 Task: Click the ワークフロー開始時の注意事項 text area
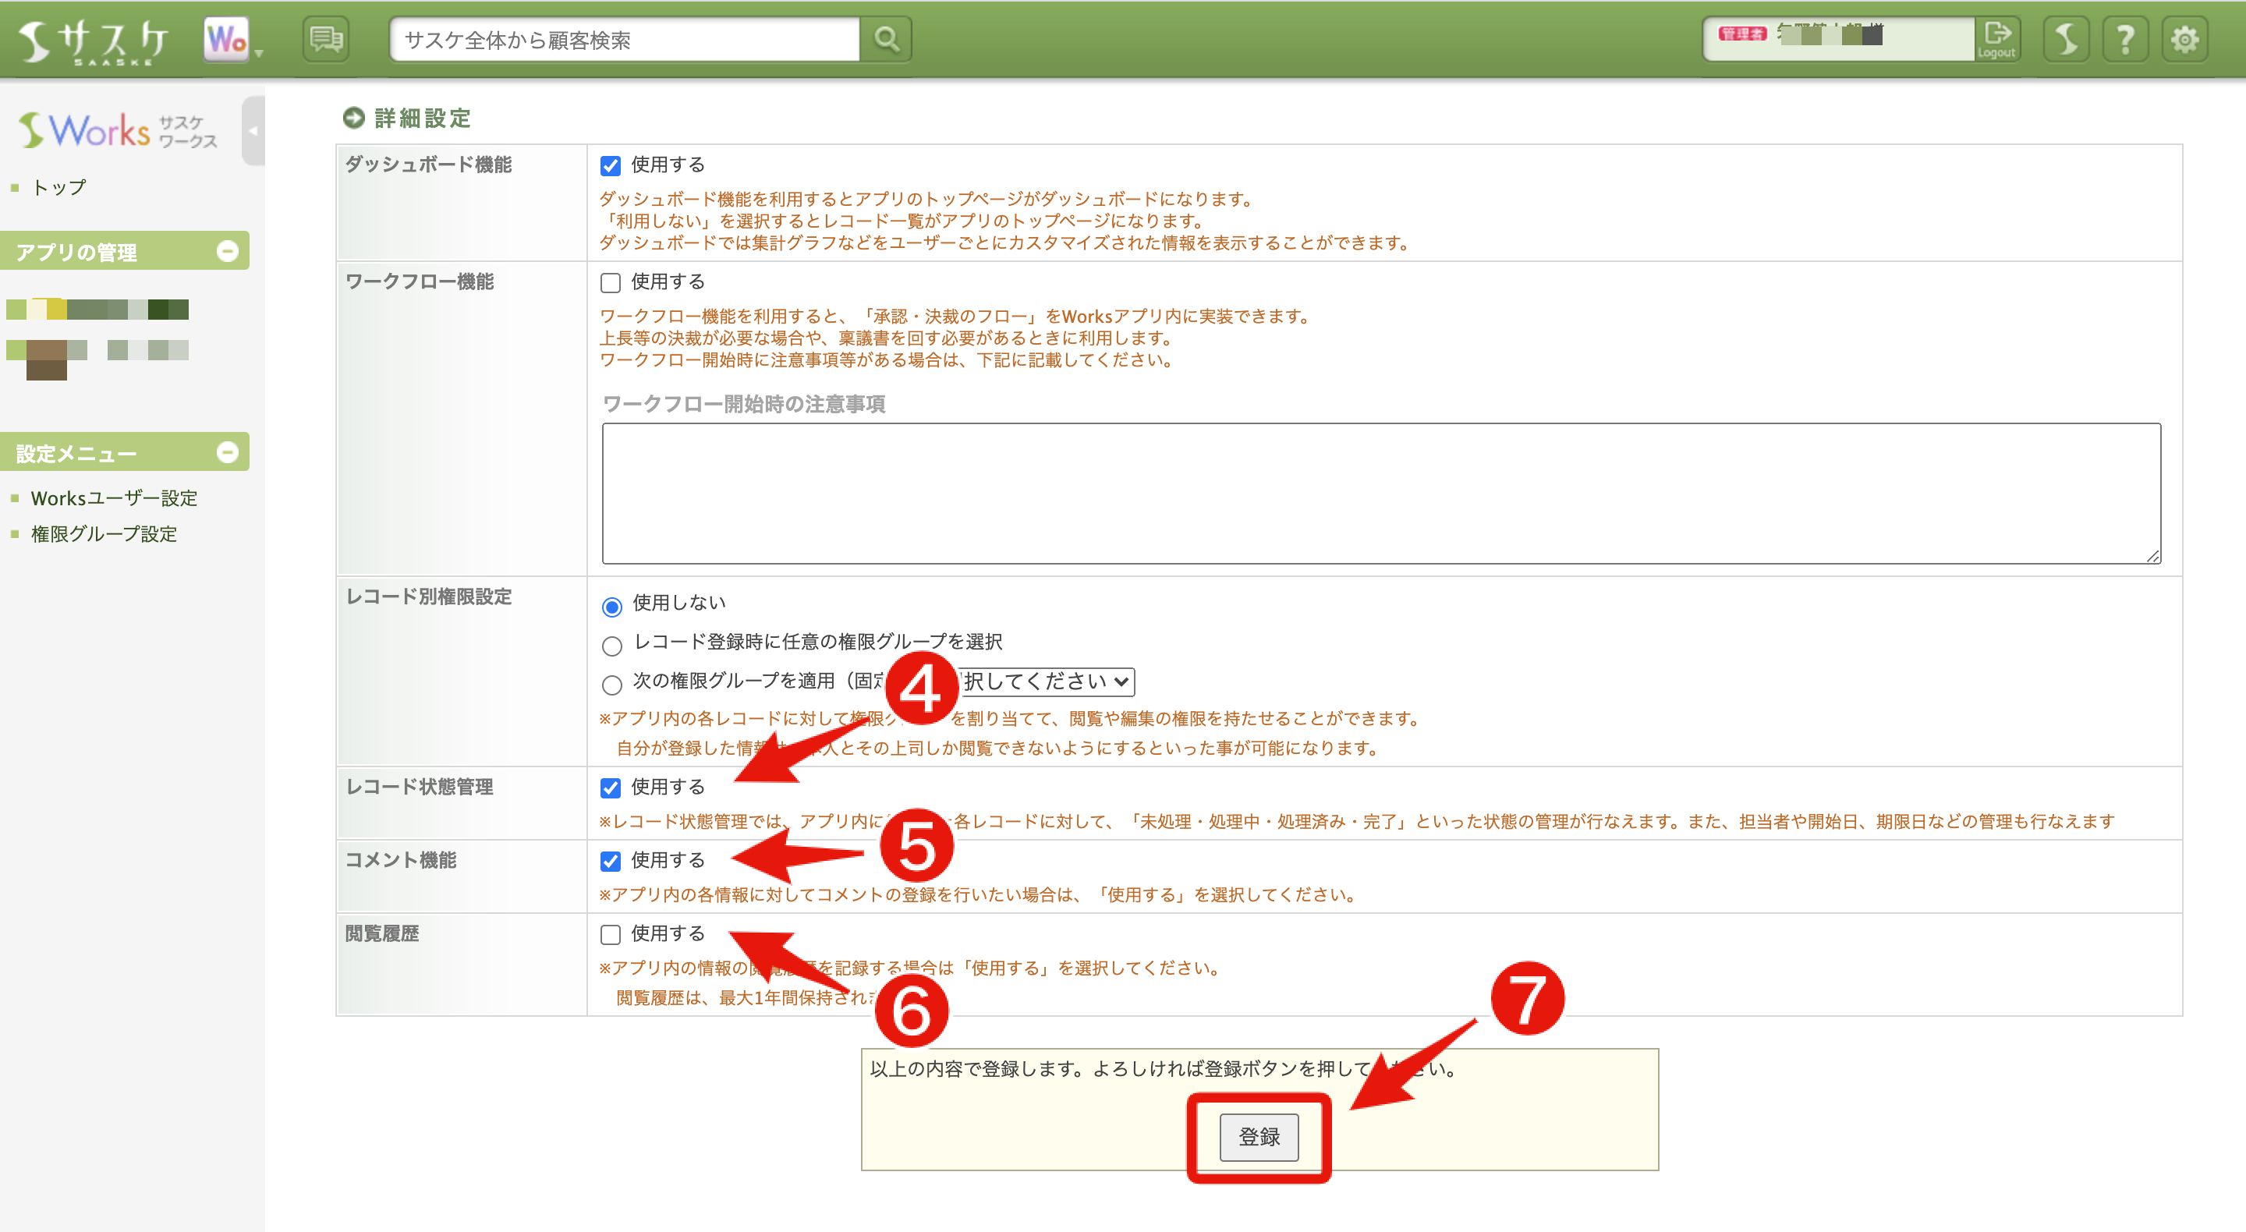[x=1380, y=493]
